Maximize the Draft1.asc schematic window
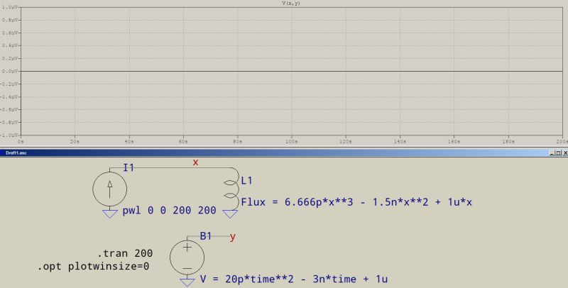This screenshot has height=288, width=568. 558,153
